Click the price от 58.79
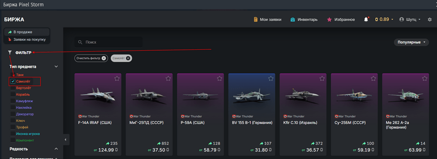The image size is (437, 159). [x=210, y=150]
